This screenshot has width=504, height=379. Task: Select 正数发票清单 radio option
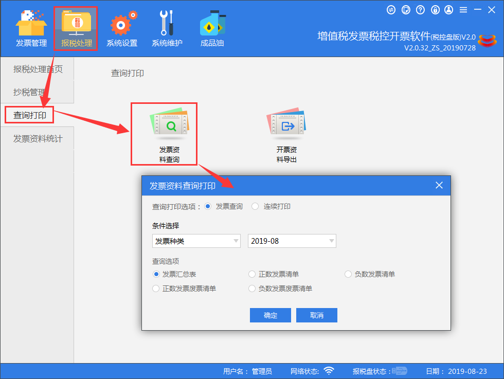point(252,274)
